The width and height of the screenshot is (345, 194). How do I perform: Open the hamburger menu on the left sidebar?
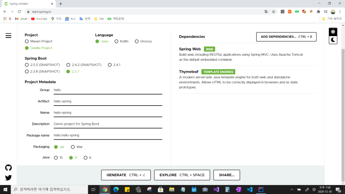8,36
